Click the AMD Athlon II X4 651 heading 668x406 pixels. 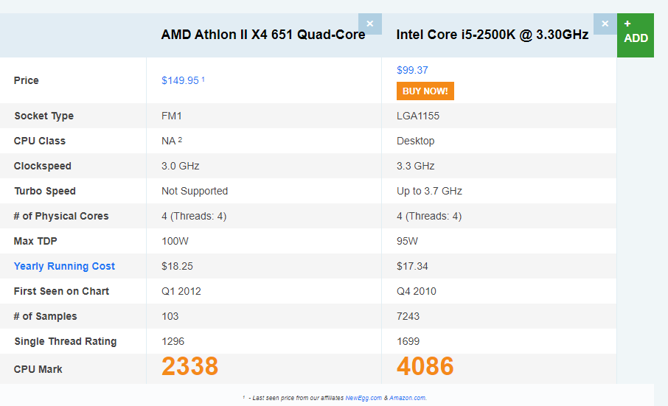(x=262, y=35)
